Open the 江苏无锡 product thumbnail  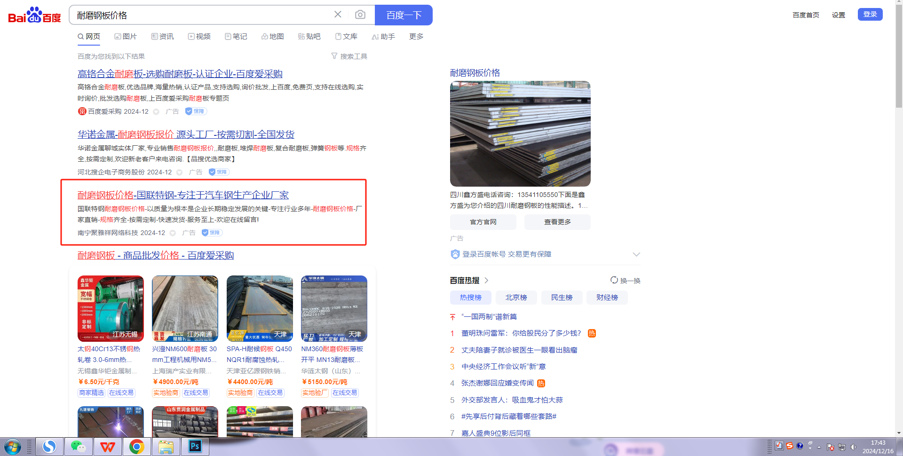(111, 308)
